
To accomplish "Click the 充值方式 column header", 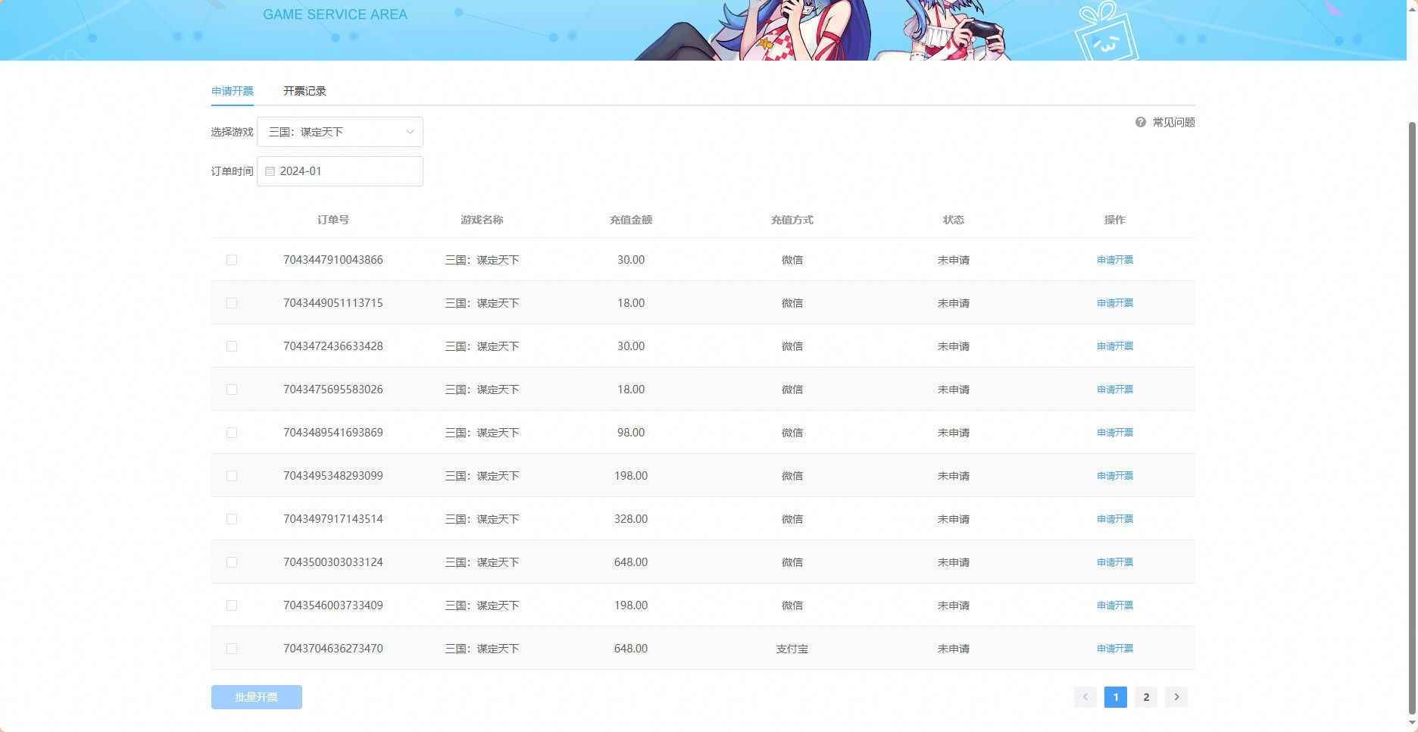I will (792, 220).
